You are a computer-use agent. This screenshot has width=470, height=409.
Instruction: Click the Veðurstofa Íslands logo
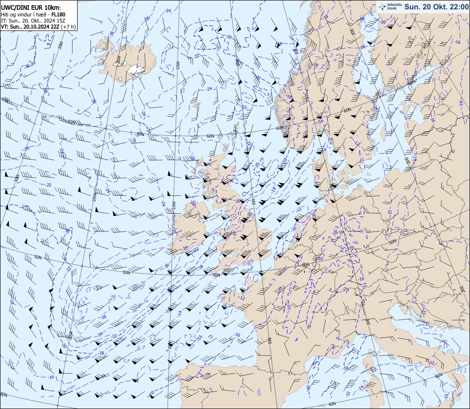389,7
